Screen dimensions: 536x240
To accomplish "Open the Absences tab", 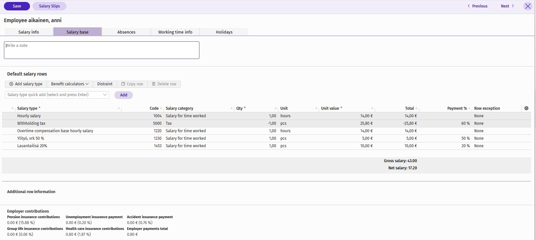I will point(126,32).
